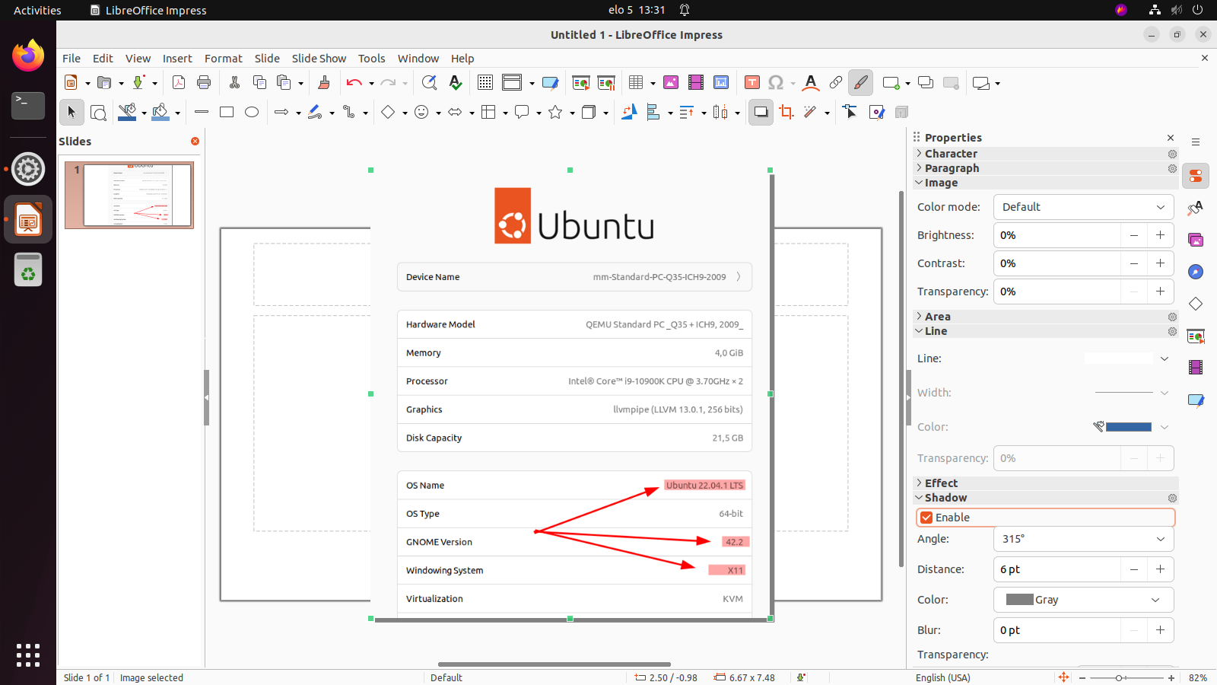
Task: Open the Insert menu
Action: [x=177, y=59]
